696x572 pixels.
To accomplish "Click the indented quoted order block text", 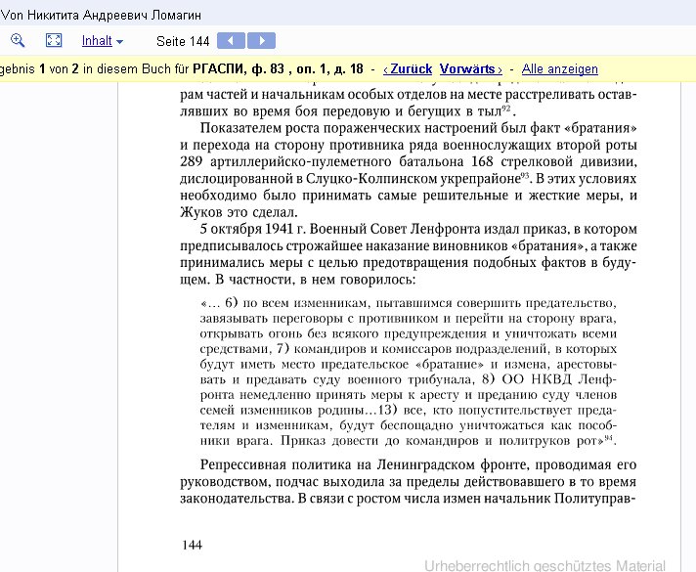I will pyautogui.click(x=408, y=372).
